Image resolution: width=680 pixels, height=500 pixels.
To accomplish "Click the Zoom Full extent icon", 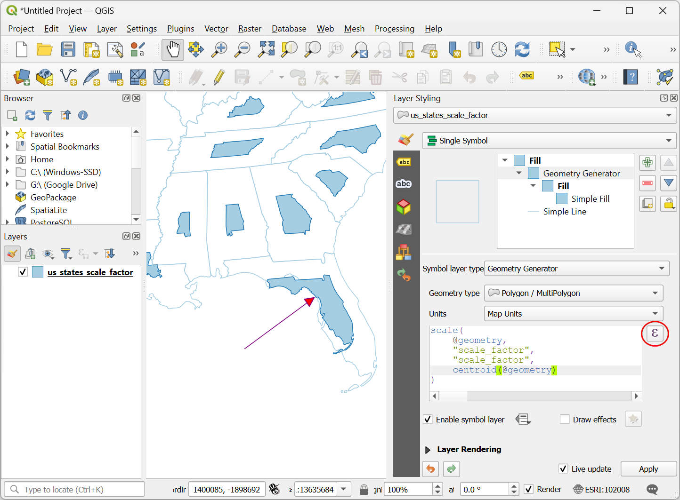I will coord(266,49).
